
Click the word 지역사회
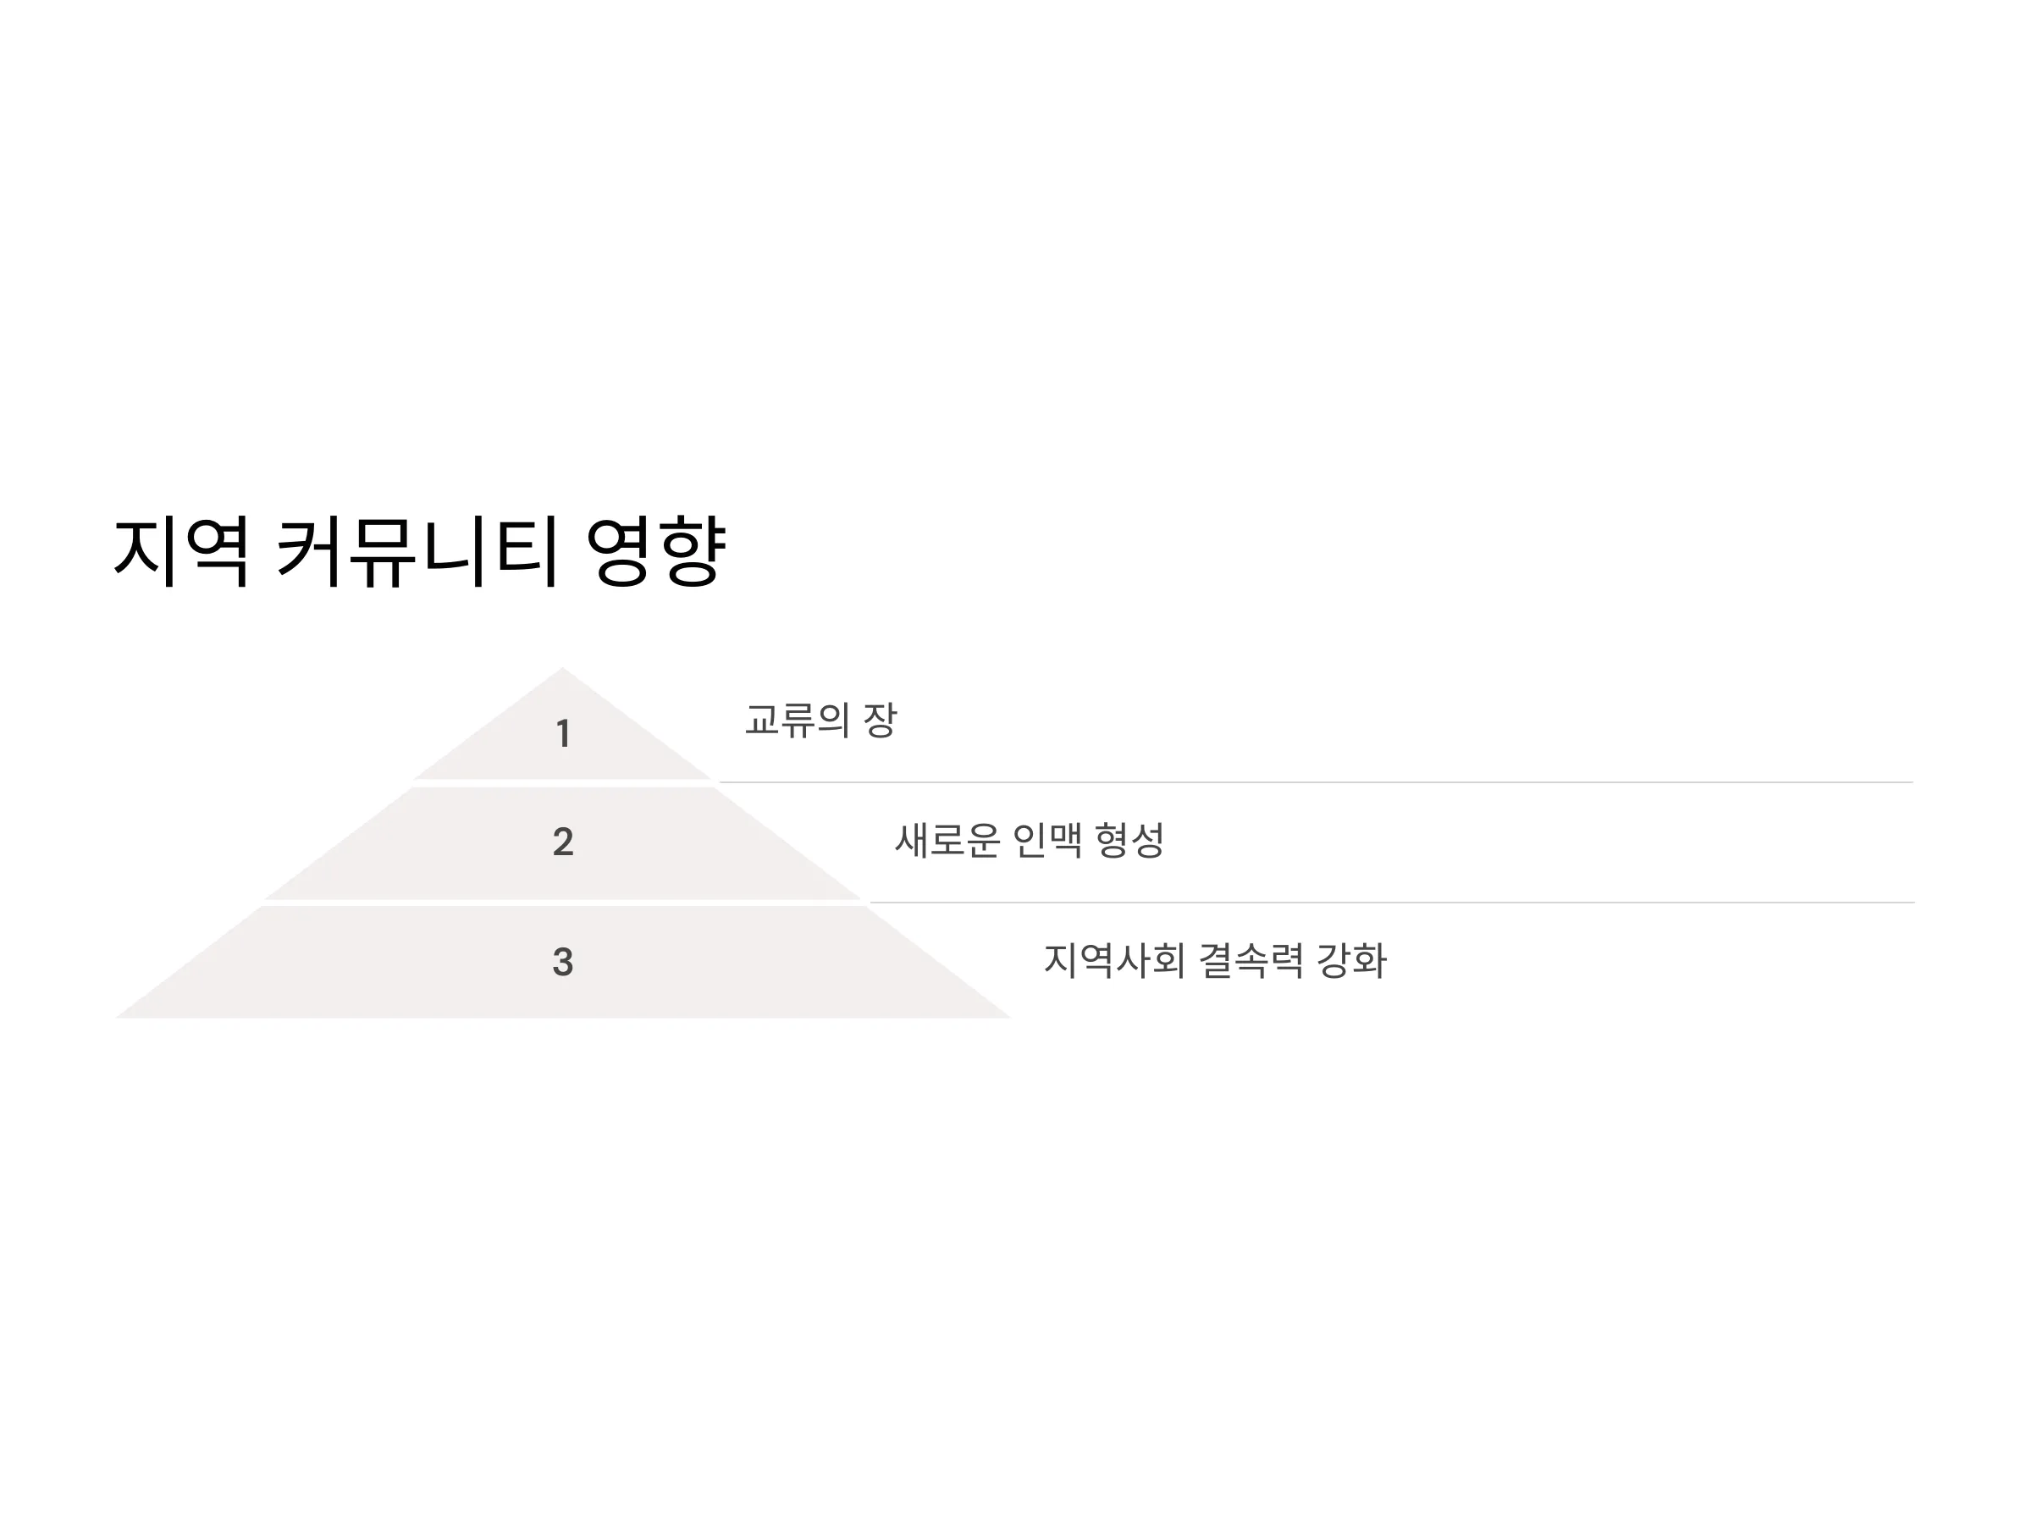click(1114, 961)
